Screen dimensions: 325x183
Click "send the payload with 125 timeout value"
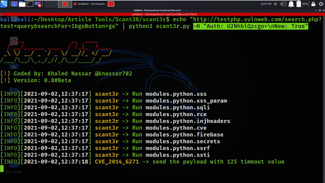tap(218, 162)
